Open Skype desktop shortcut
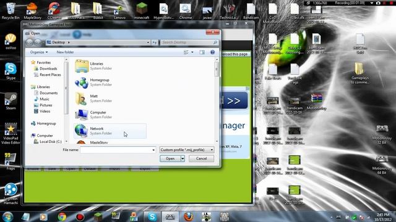 [x=11, y=72]
